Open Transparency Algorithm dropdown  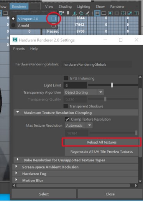point(84,92)
